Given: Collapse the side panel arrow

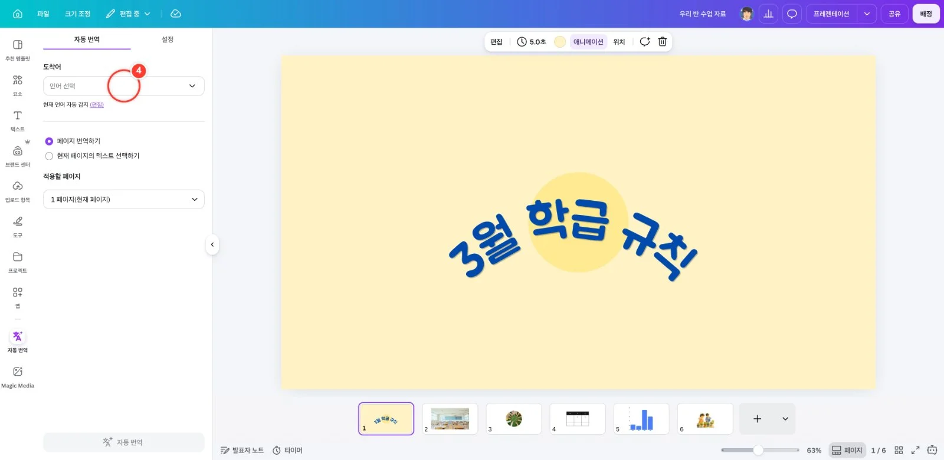Looking at the screenshot, I should (212, 244).
